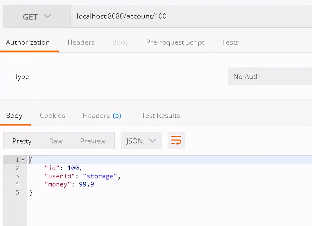Click the chevron on the JSON format selector
This screenshot has width=312, height=226.
click(153, 141)
